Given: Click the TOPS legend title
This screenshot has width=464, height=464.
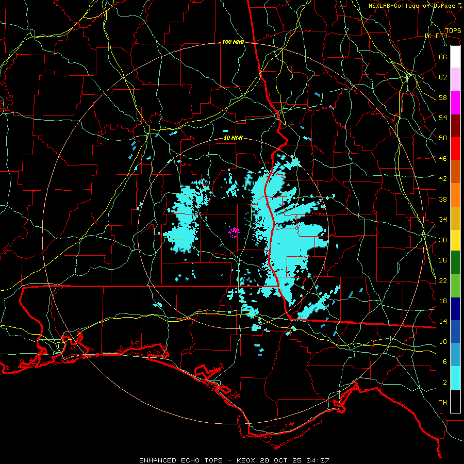Looking at the screenshot, I should (x=453, y=30).
